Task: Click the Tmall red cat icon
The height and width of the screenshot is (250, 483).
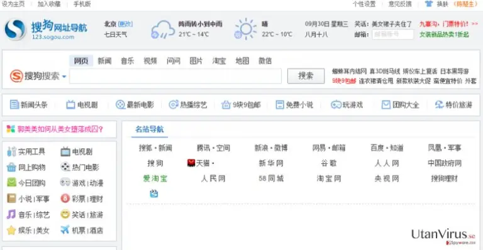Action: (x=191, y=163)
